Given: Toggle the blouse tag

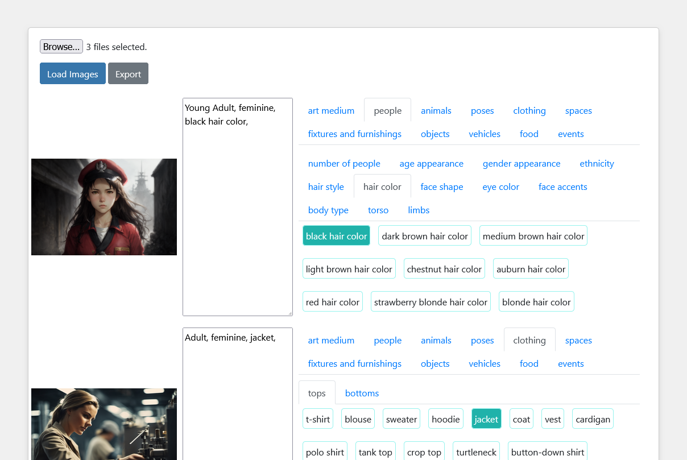Looking at the screenshot, I should click(358, 419).
